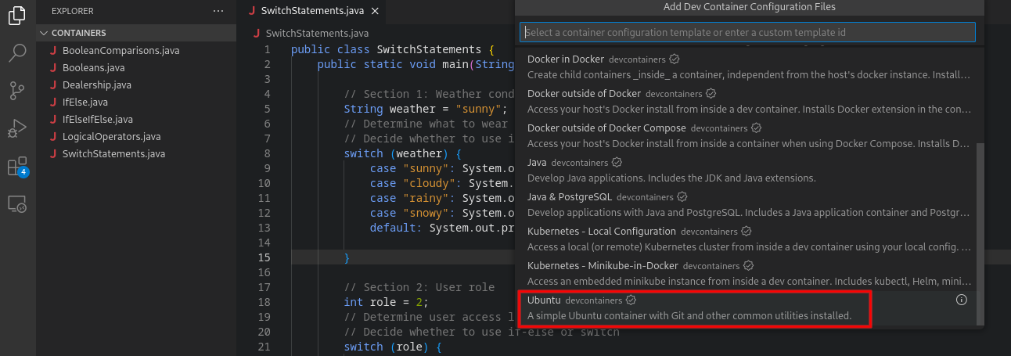Viewport: 1011px width, 356px height.
Task: Click verified badge on Docker in Docker row
Action: coord(675,59)
